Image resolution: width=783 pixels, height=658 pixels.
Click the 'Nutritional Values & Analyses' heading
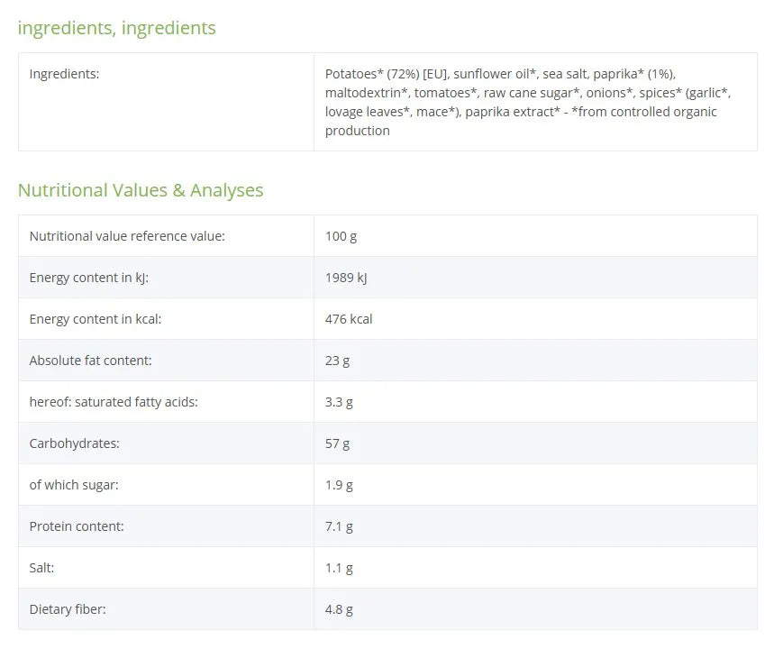click(x=141, y=190)
